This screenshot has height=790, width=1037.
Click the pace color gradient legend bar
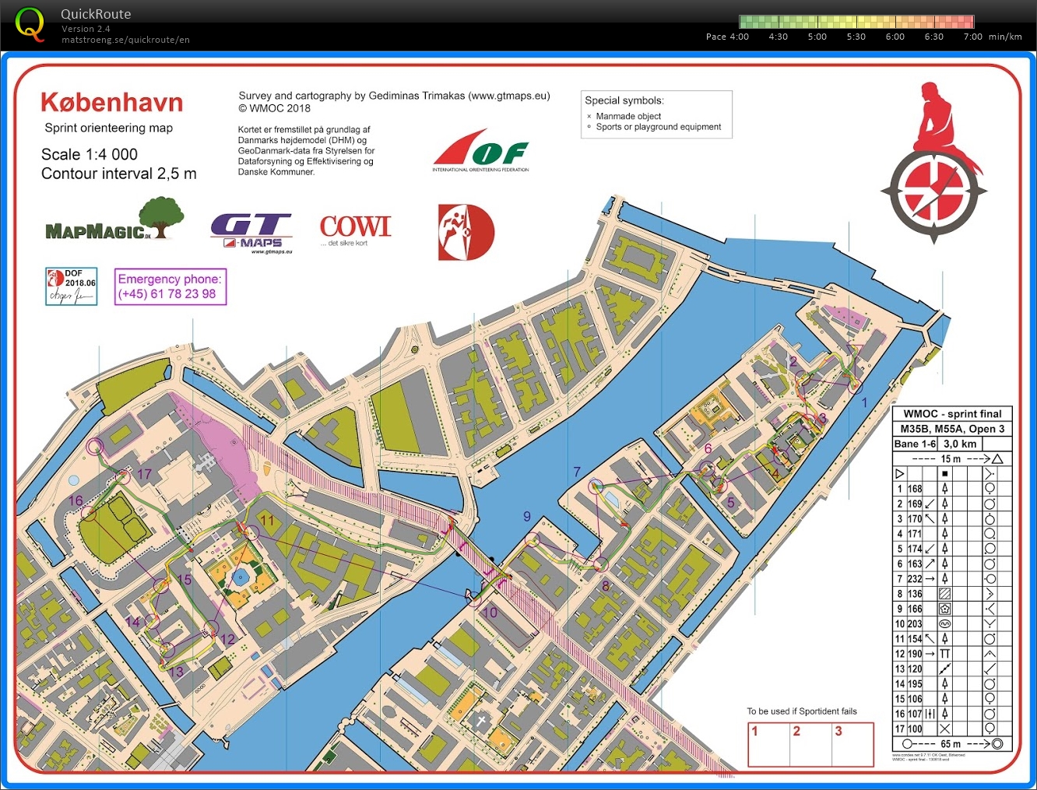point(856,21)
